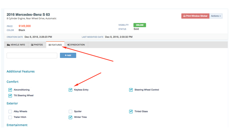Enable the Trailer Hitch checkbox
Screen dimensions: 229x136
[x=10, y=117]
